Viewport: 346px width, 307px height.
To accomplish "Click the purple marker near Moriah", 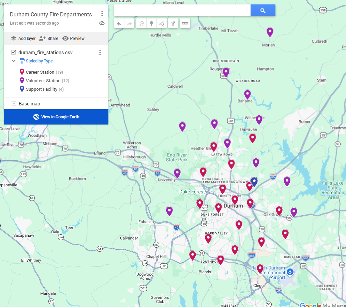I will tap(270, 32).
